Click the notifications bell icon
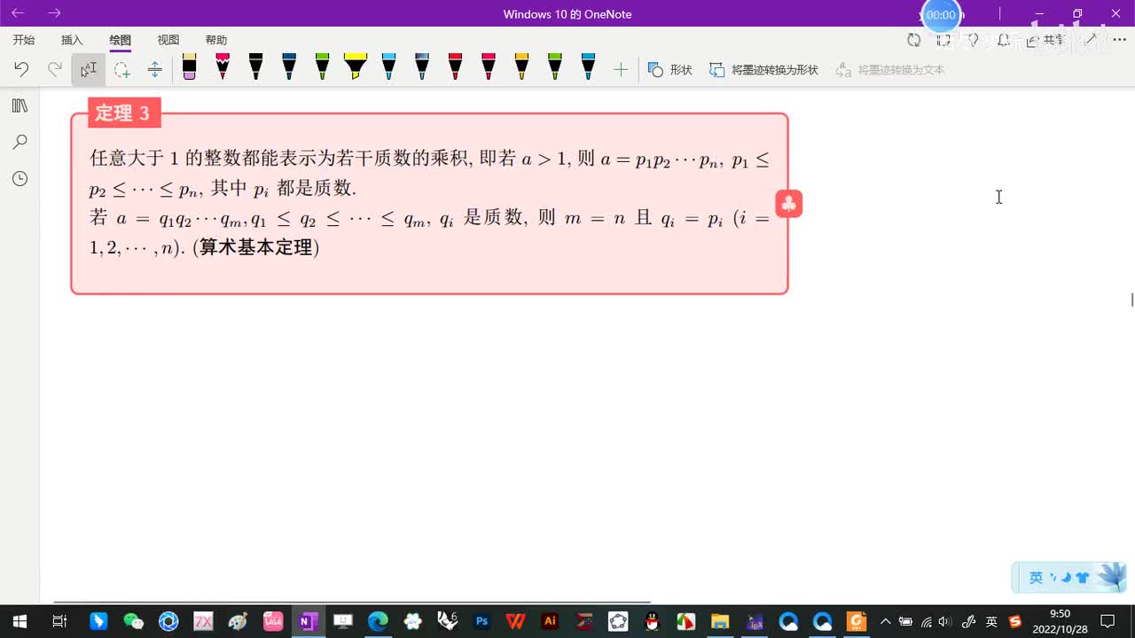 pyautogui.click(x=1003, y=40)
